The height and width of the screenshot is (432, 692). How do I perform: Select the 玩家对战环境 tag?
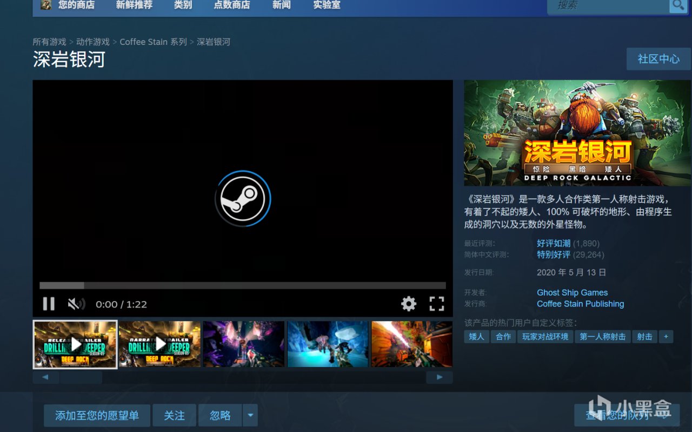click(x=545, y=337)
